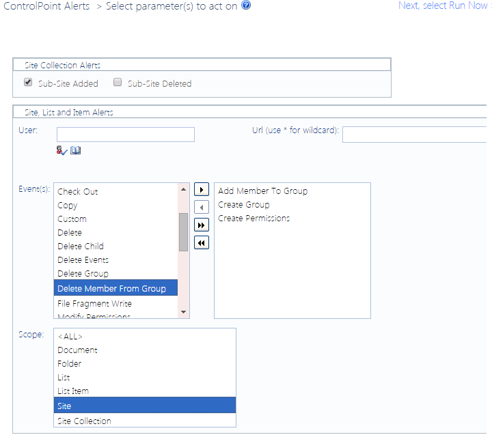Click the 'Next, select Run Now' link
The height and width of the screenshot is (435, 492).
click(442, 5)
